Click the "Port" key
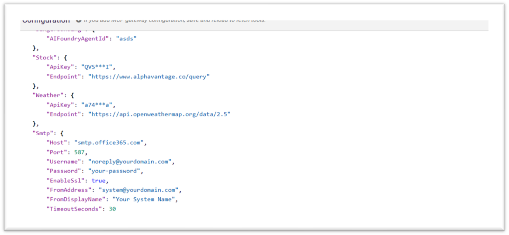The height and width of the screenshot is (235, 509). click(x=57, y=152)
